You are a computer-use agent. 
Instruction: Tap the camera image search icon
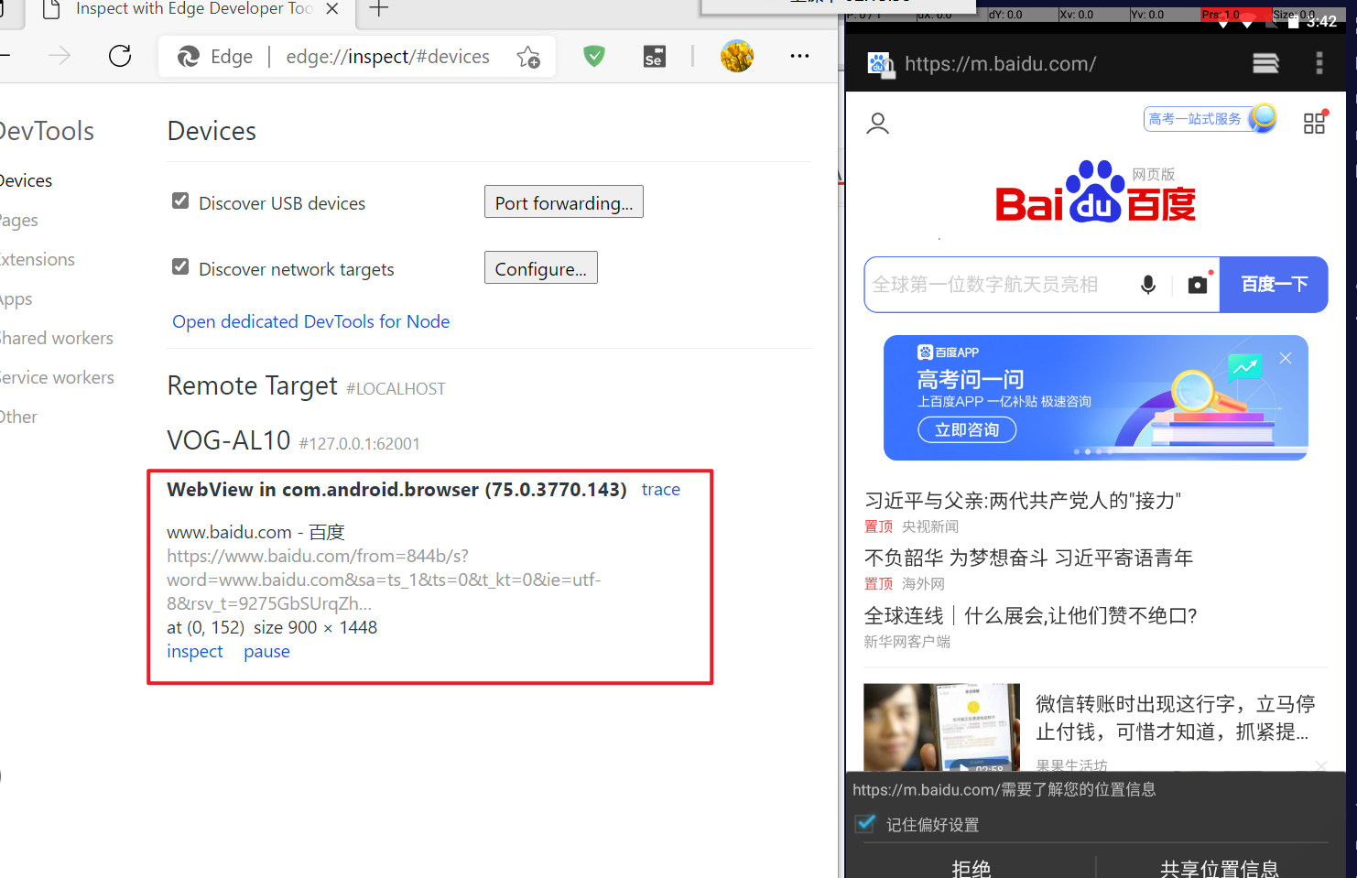(x=1198, y=285)
